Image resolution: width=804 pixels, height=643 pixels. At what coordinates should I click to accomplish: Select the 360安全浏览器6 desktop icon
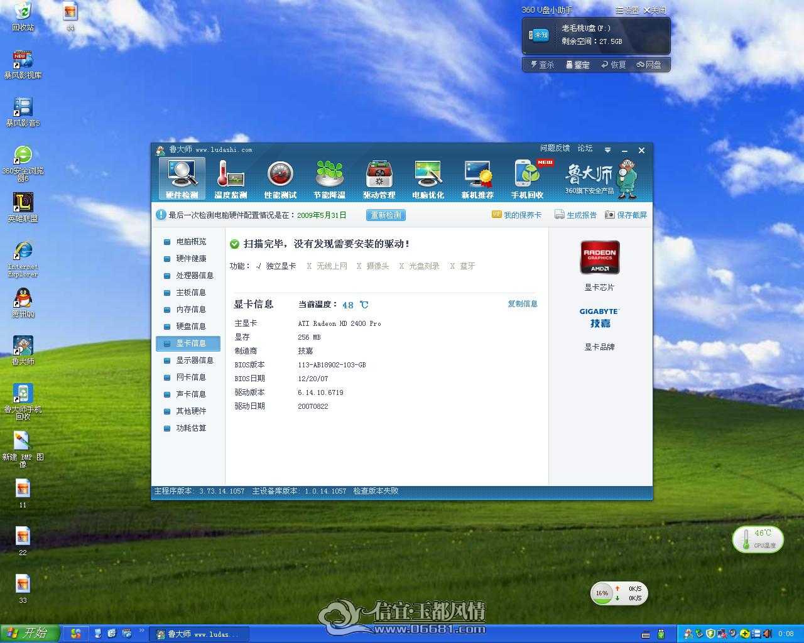pos(23,163)
